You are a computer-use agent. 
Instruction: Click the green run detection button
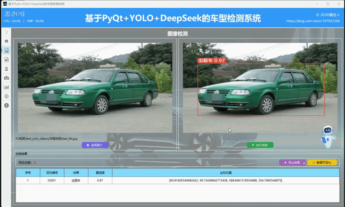click(x=260, y=145)
